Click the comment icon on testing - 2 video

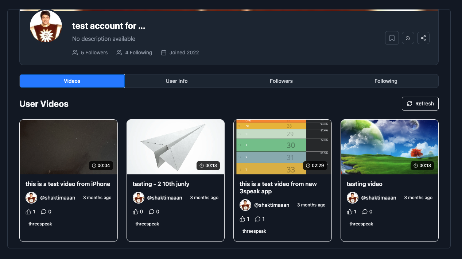coord(152,212)
